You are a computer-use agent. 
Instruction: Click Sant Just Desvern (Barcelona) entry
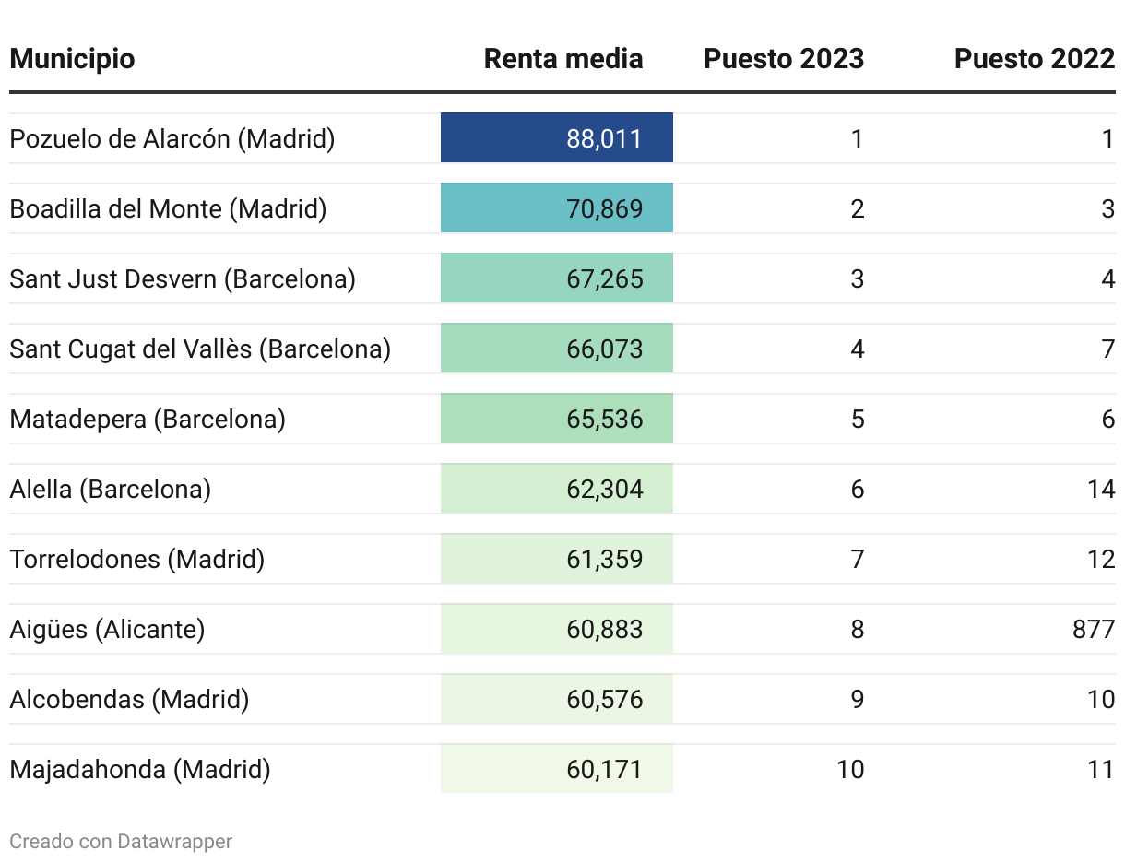(183, 278)
